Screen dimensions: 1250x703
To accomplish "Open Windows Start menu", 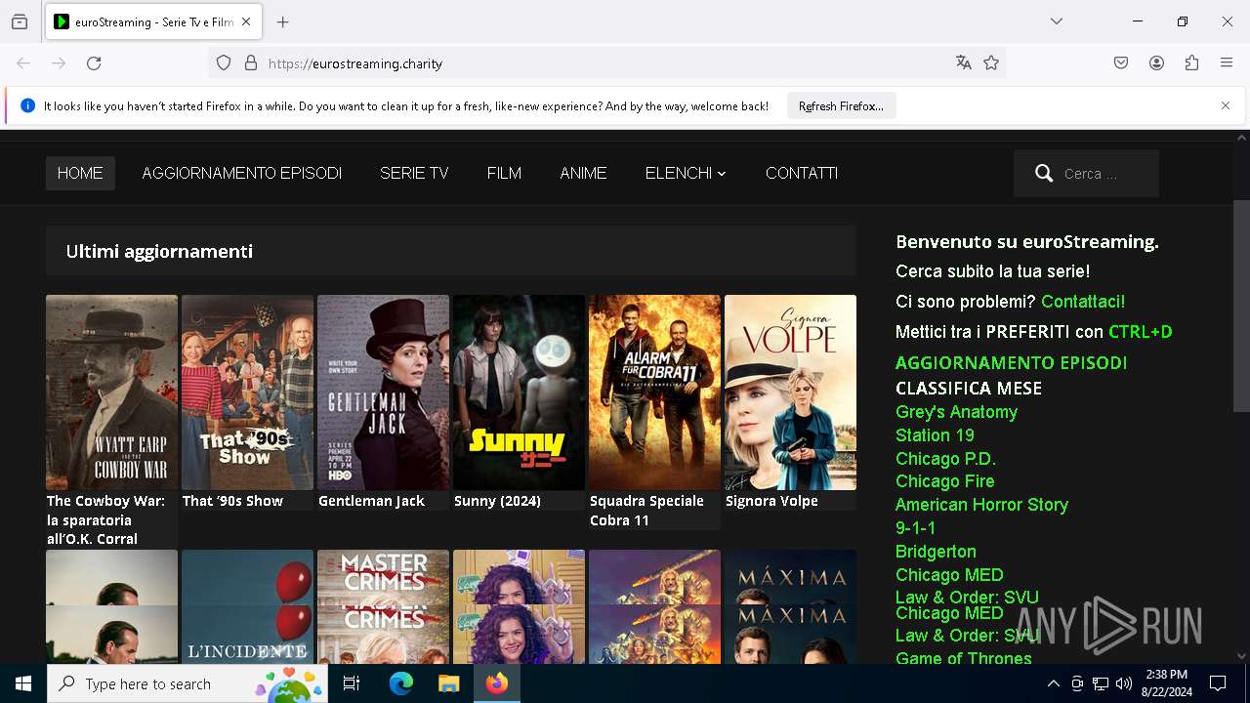I will pos(23,683).
